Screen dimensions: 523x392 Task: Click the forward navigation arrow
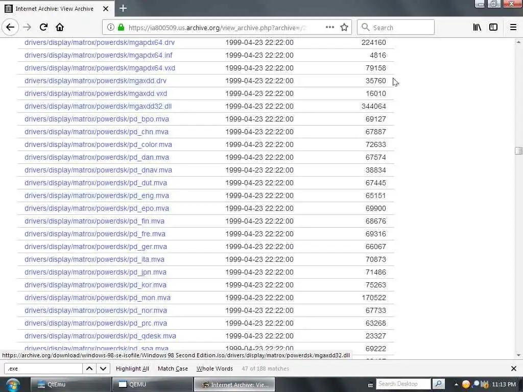coord(27,28)
